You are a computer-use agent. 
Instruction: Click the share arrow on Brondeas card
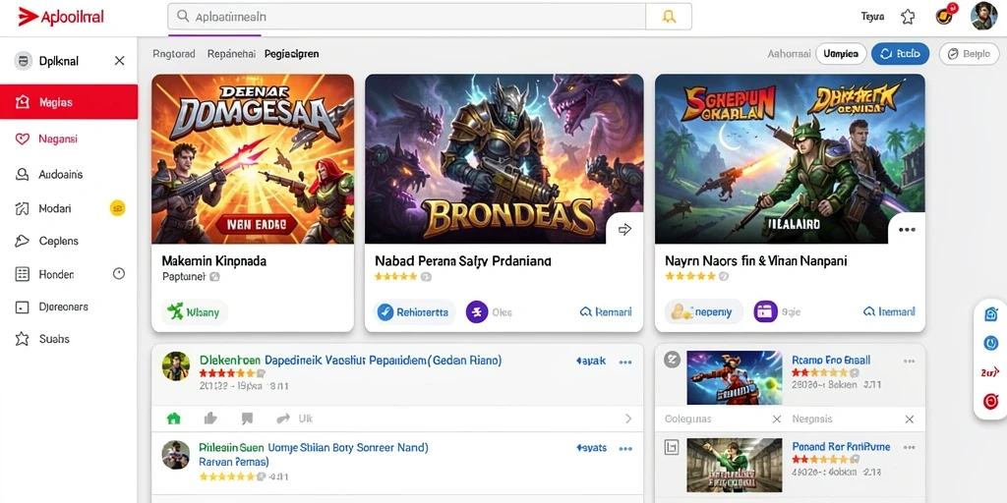pyautogui.click(x=624, y=229)
